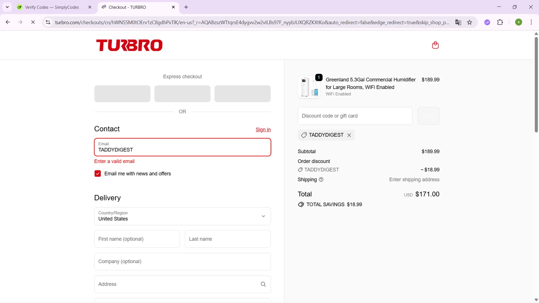The height and width of the screenshot is (303, 539).
Task: Go back to the previous page
Action: coord(8,22)
